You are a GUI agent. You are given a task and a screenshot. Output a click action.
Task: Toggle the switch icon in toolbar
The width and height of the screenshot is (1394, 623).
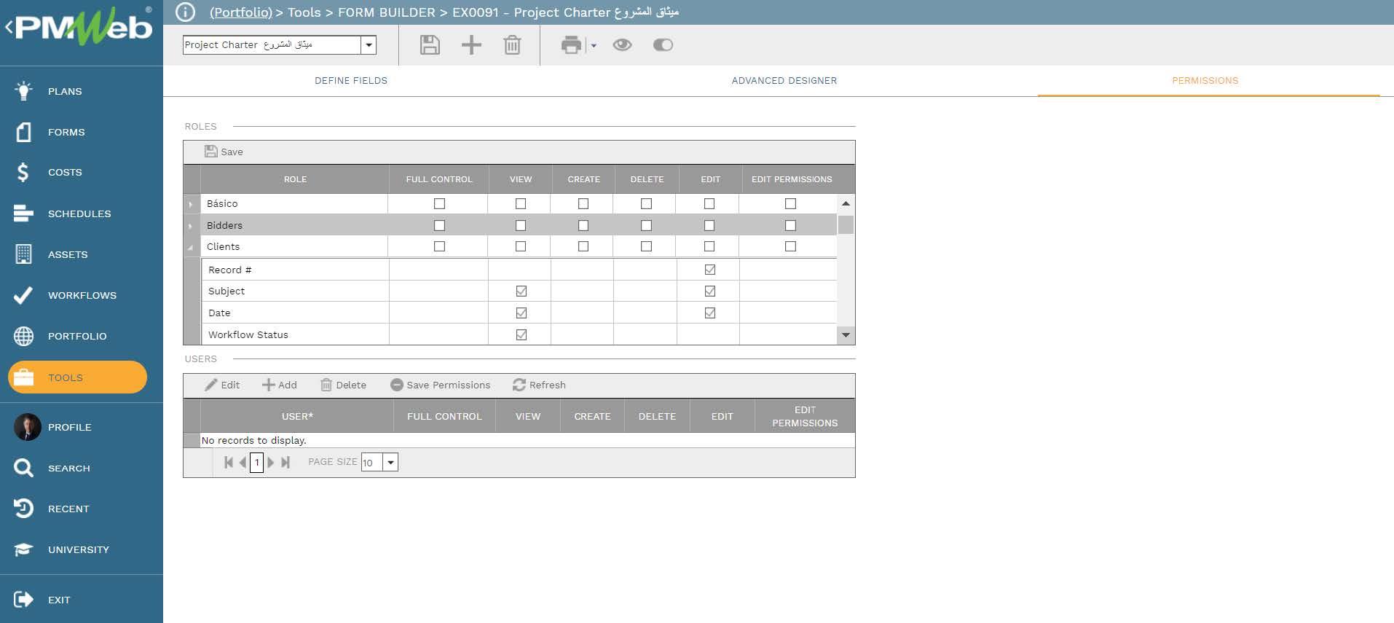[x=663, y=45]
